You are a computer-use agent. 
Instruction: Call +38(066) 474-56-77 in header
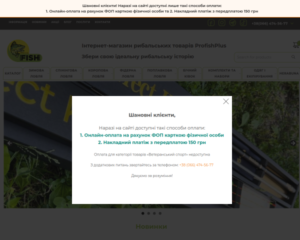coord(269,23)
